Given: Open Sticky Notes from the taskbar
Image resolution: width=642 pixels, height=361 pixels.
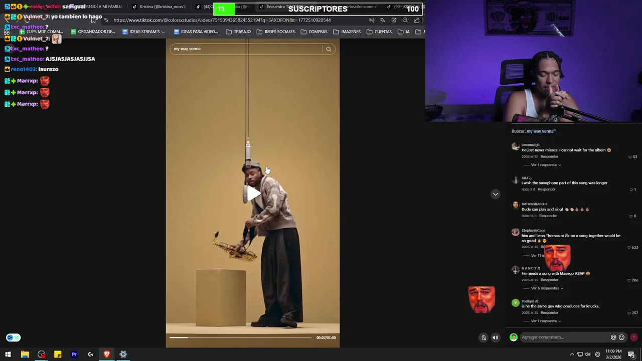Looking at the screenshot, I should coord(58,354).
